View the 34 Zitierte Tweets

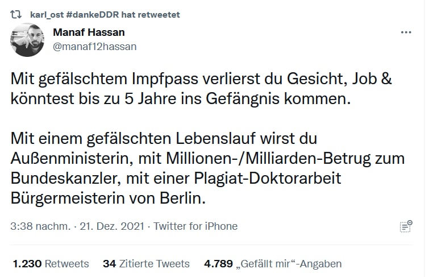pos(146,263)
